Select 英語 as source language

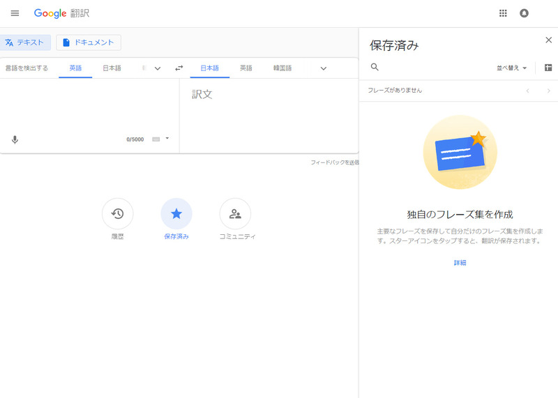75,68
